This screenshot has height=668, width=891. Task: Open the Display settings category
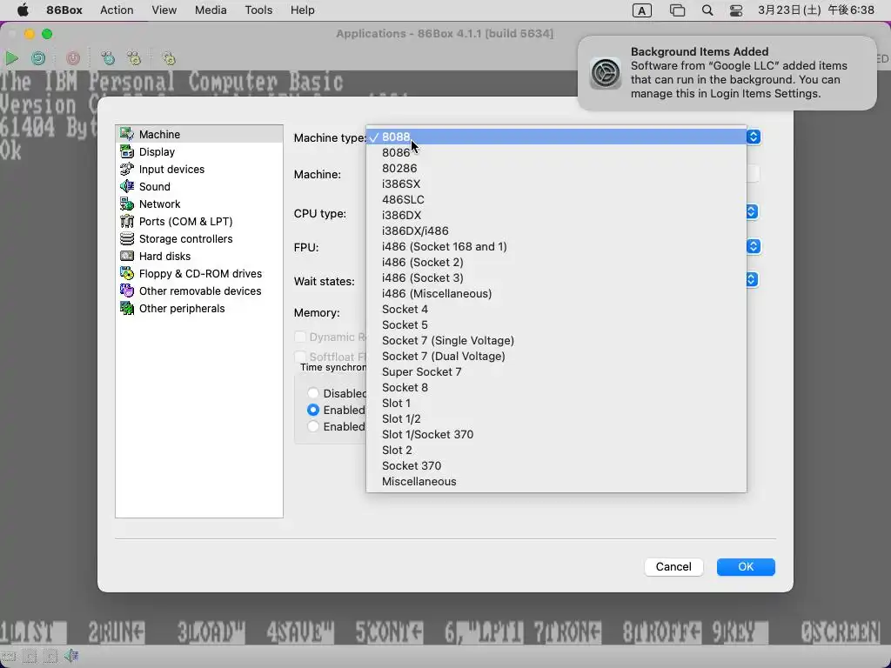coord(199,151)
